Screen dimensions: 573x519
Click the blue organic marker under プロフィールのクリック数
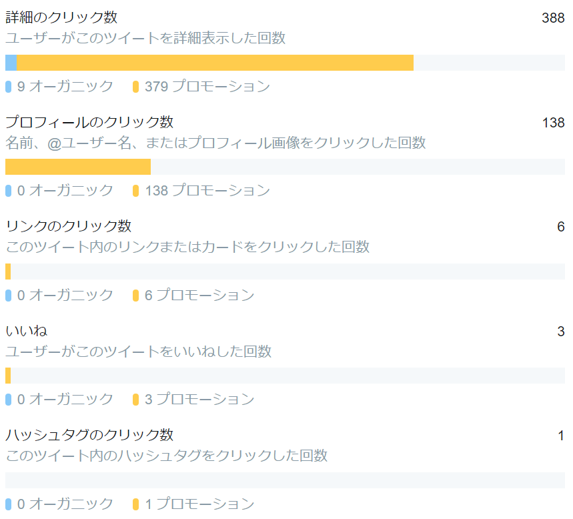point(9,191)
